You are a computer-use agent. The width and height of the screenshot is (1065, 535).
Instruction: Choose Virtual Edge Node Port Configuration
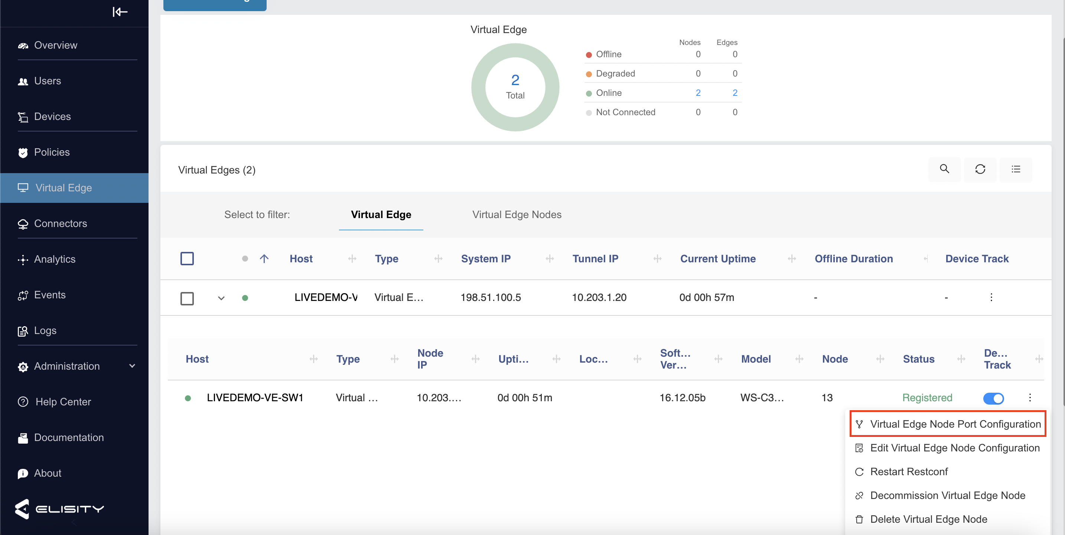[x=948, y=424]
